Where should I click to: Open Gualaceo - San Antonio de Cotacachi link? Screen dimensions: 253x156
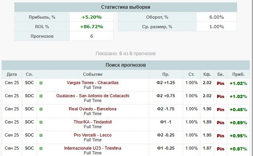pyautogui.click(x=93, y=96)
